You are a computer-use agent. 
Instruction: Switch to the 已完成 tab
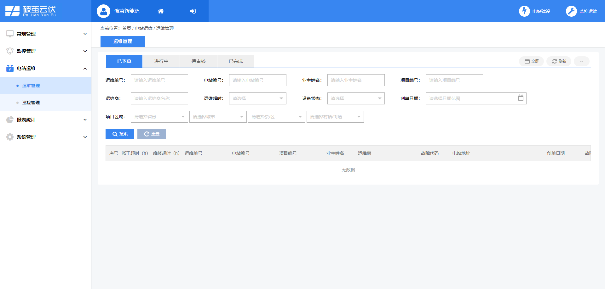point(235,61)
